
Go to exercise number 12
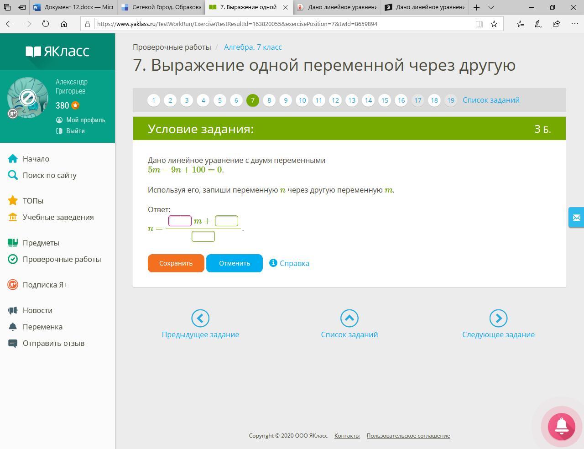(335, 100)
